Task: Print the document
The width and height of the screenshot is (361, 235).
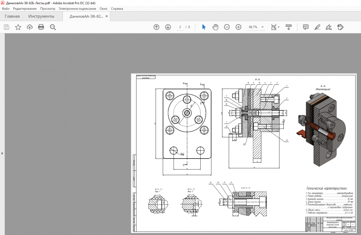Action: [x=41, y=27]
